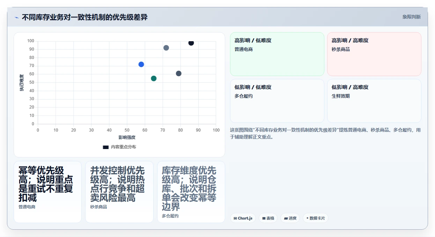
Task: Open the 低影响 / 高难度 quadrant card
Action: [374, 101]
